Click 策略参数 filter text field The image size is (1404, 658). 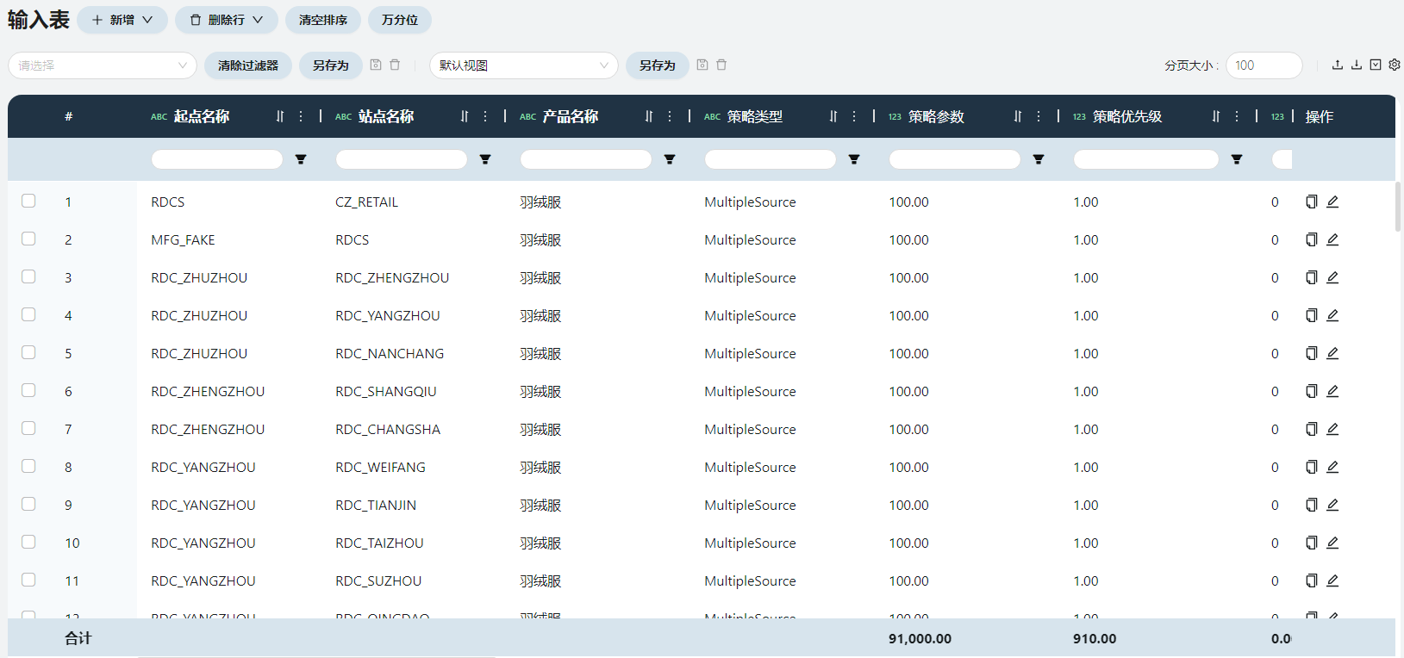click(x=955, y=159)
